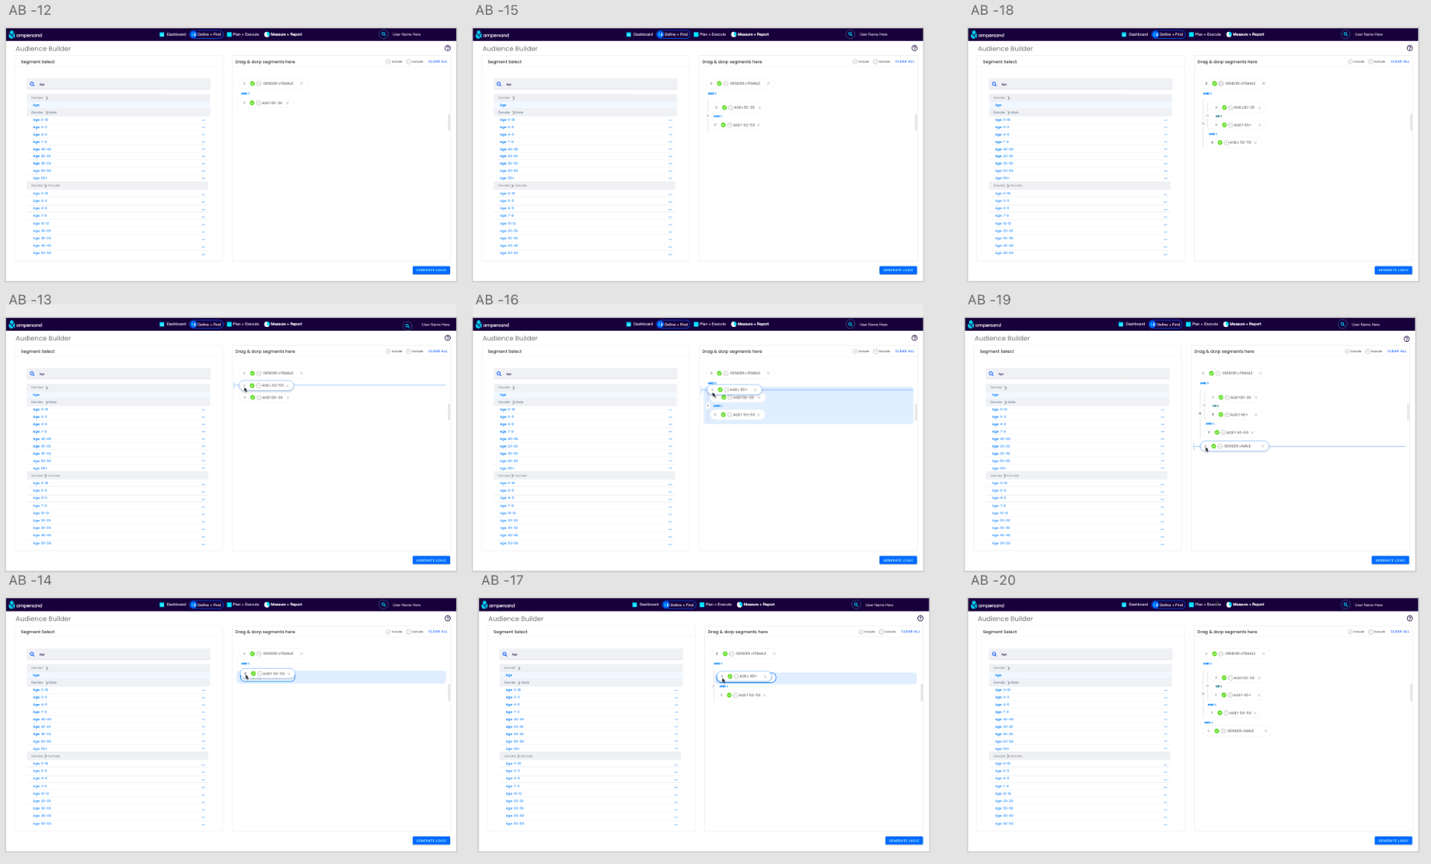Click Clear All link in AB-17
Viewport: 1431px width, 864px height.
click(x=911, y=632)
